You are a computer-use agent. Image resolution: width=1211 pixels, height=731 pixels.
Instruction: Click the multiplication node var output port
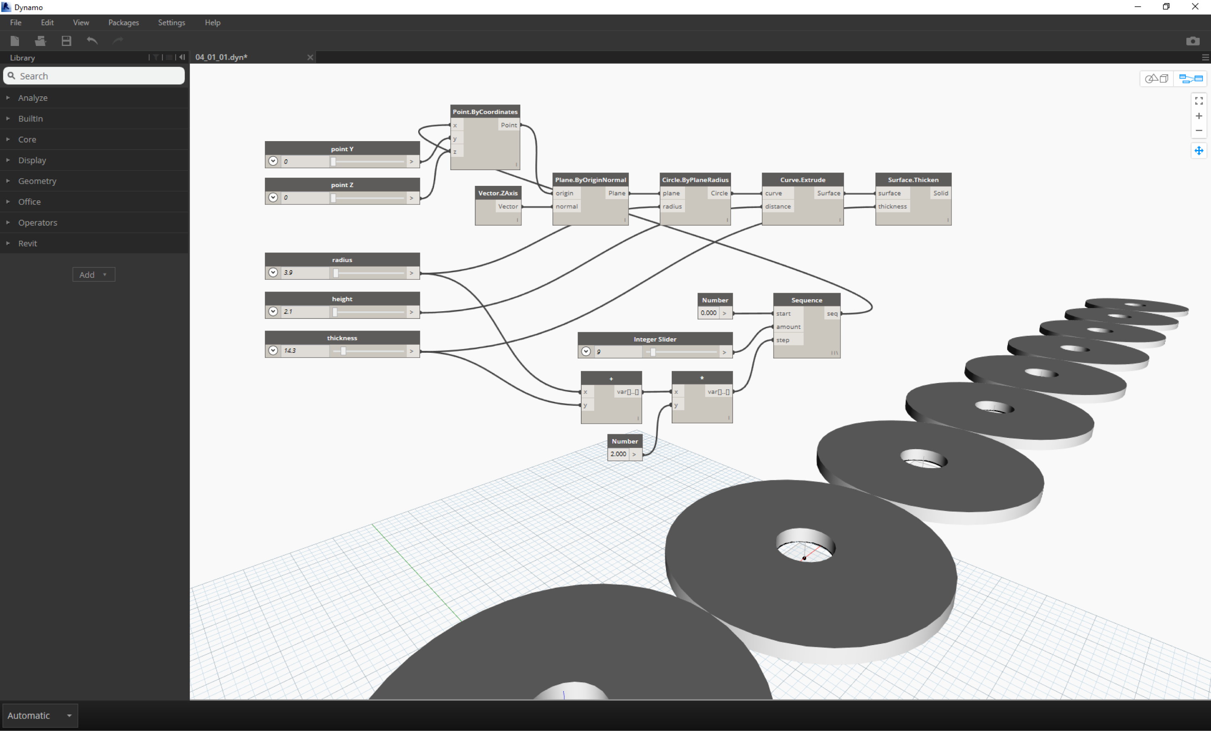(x=719, y=392)
